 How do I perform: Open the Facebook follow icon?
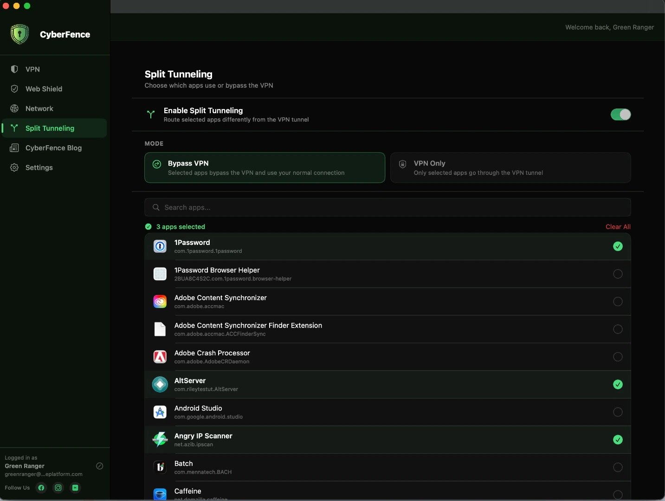[x=41, y=488]
